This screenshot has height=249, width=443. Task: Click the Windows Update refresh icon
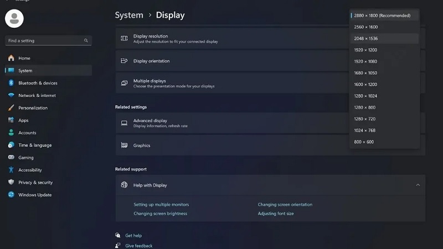pos(11,195)
